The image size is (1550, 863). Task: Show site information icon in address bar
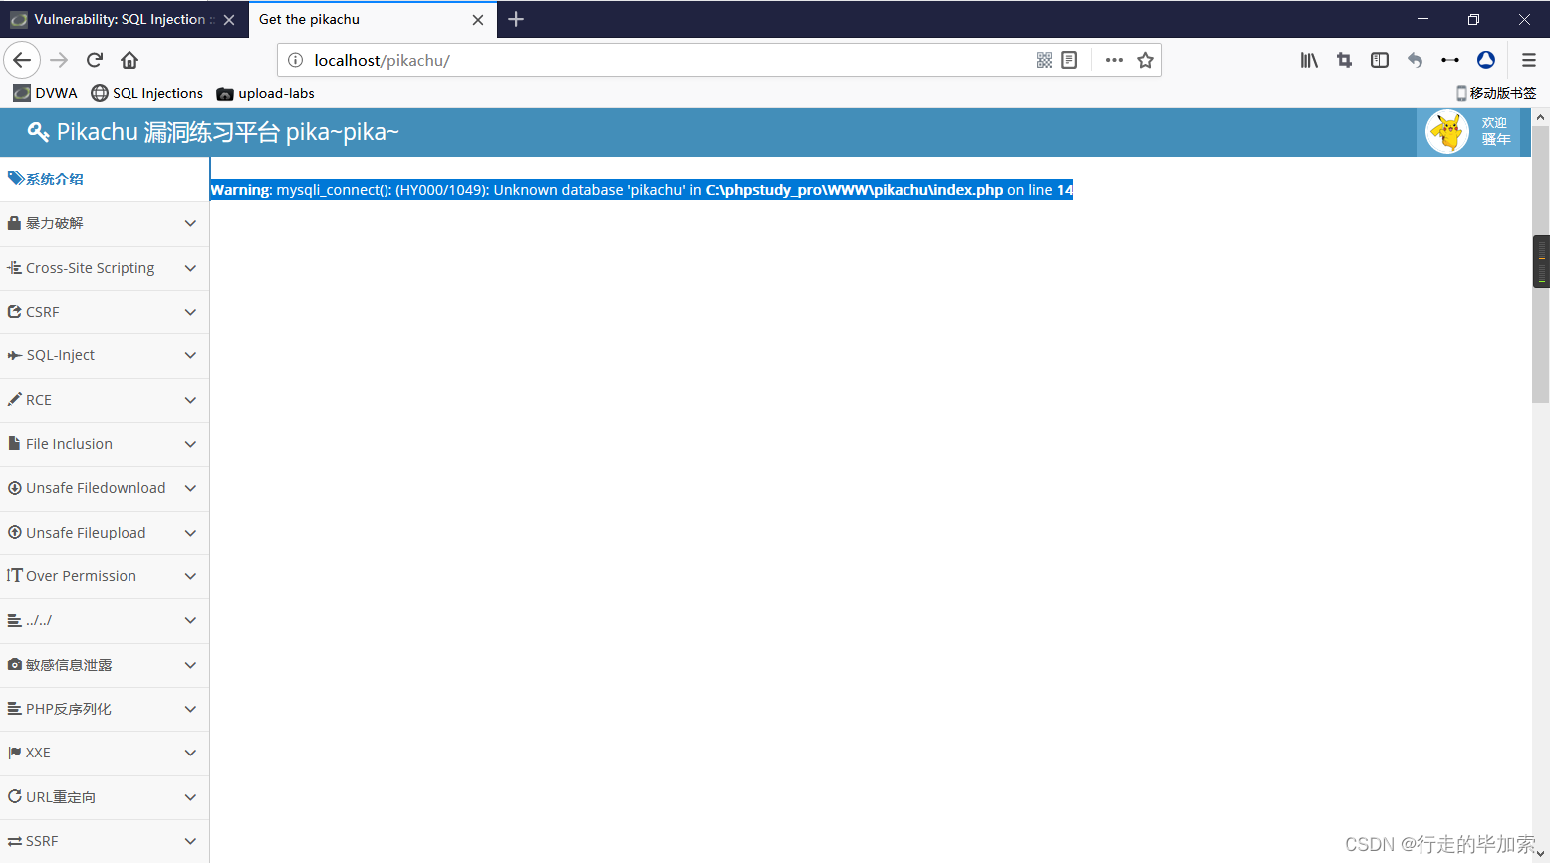295,60
